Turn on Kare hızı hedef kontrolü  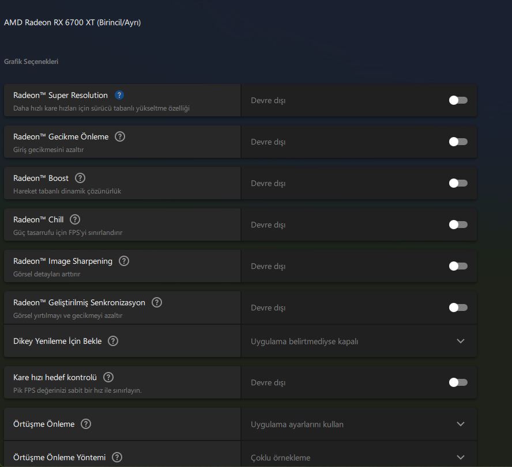[458, 382]
